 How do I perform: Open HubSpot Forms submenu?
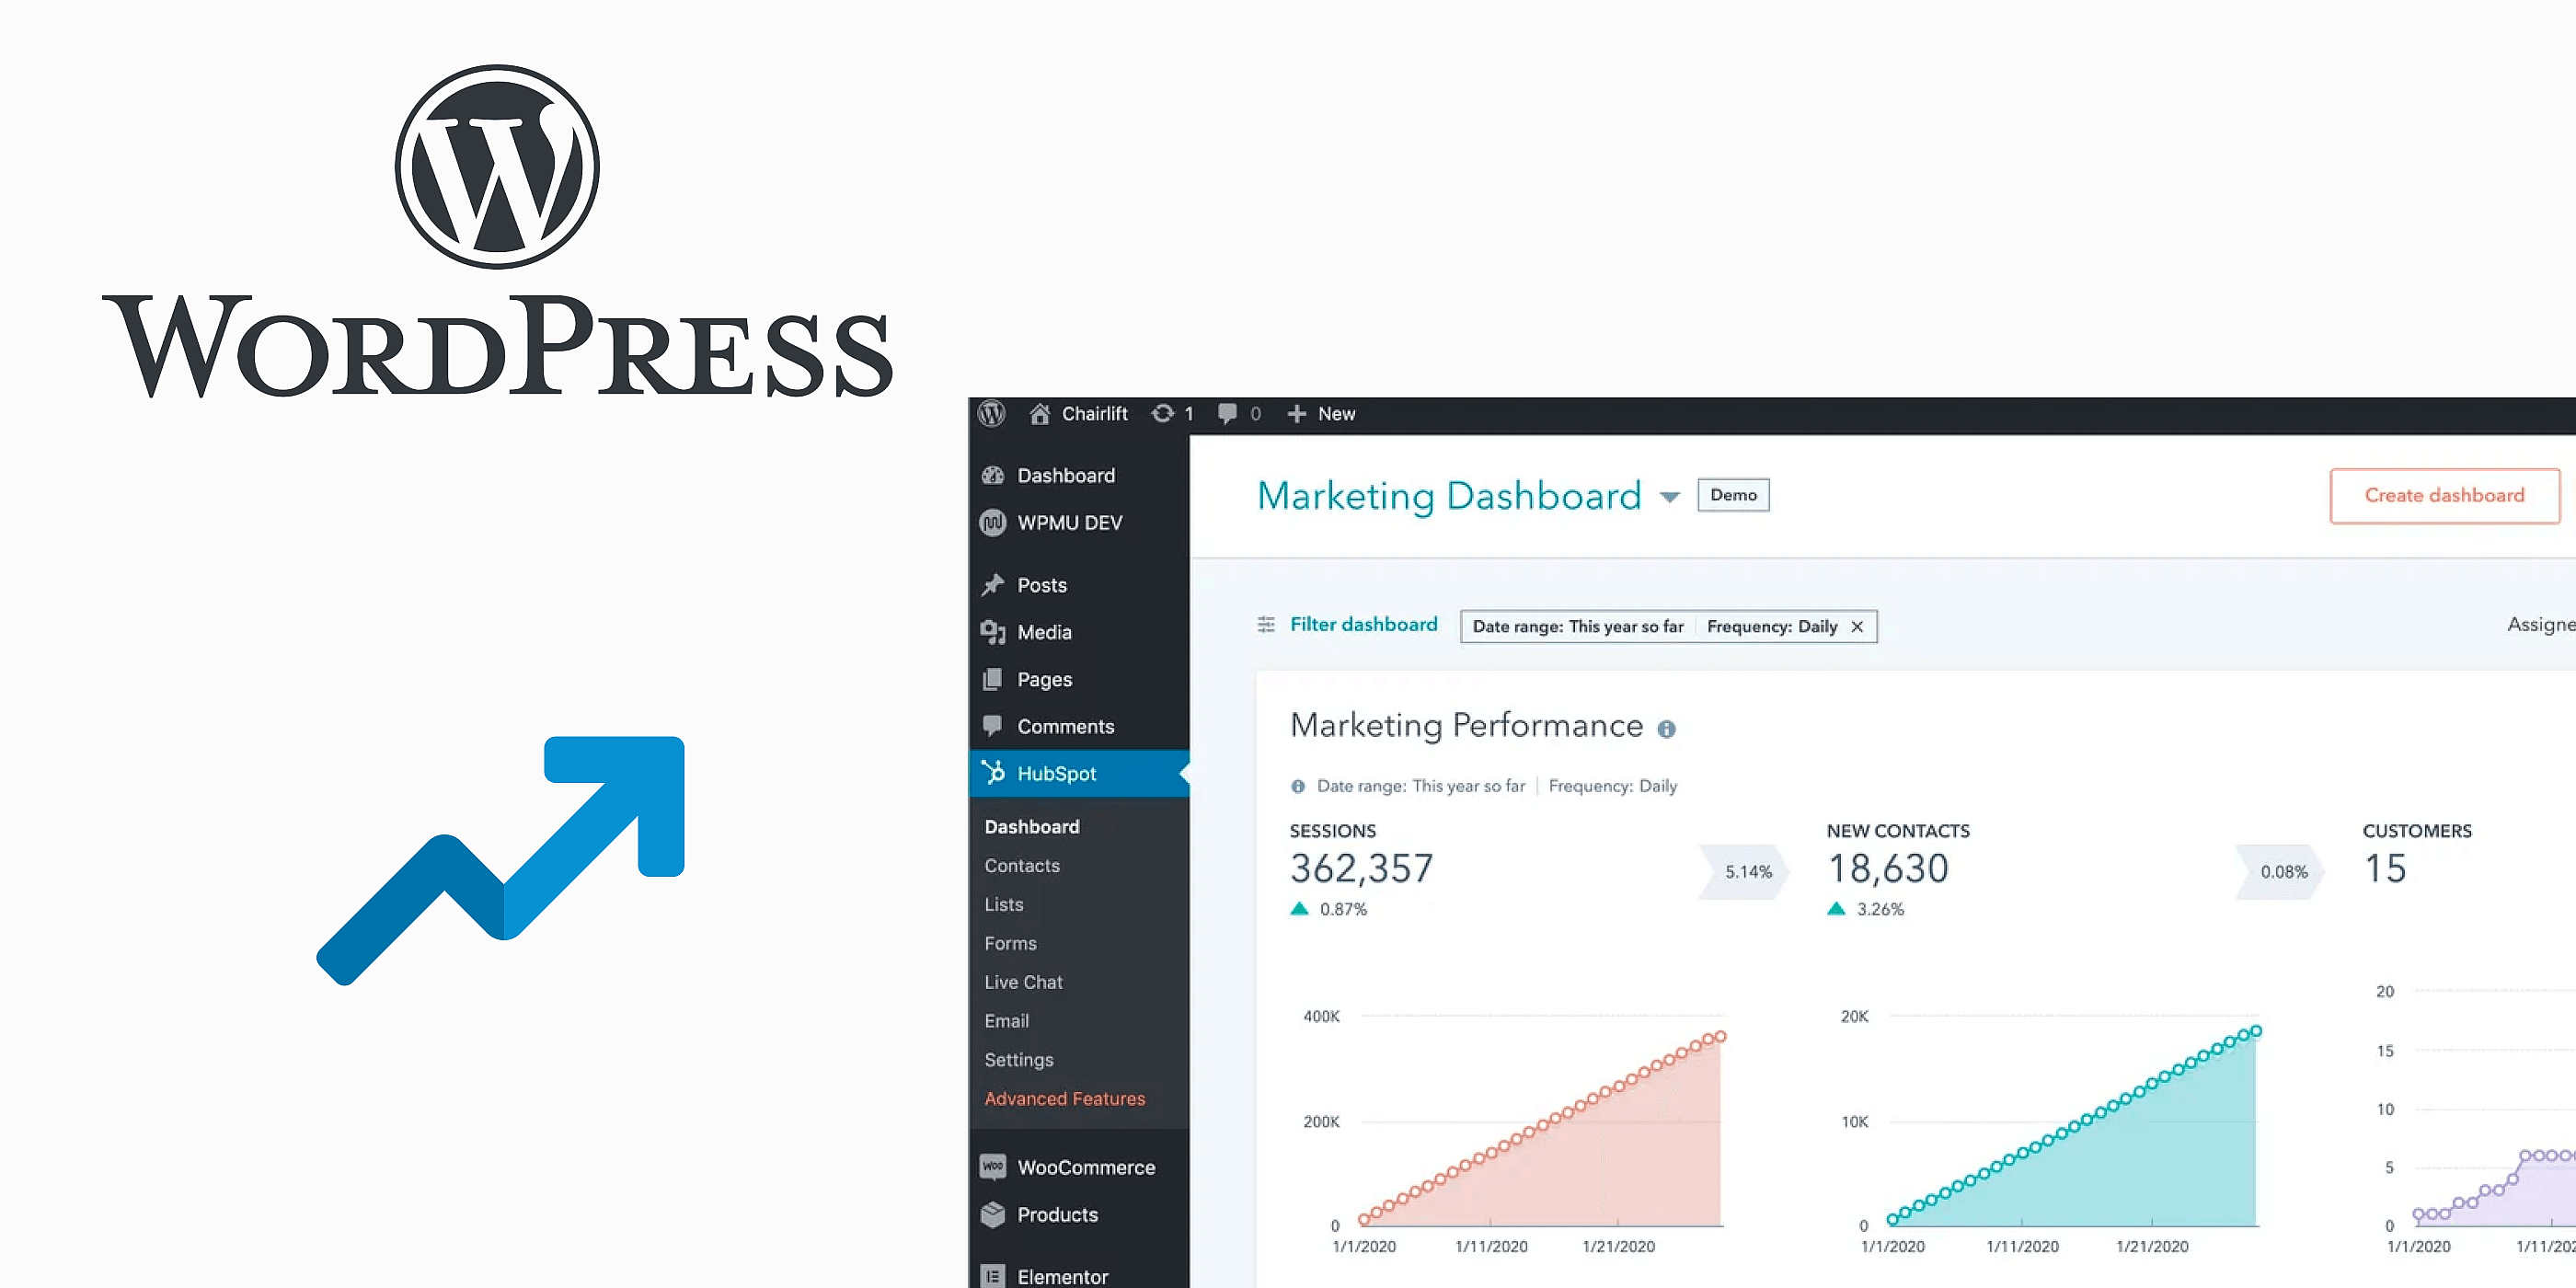1010,943
